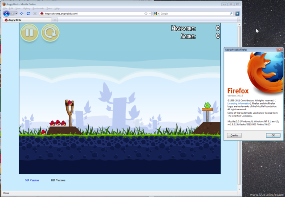Viewport: 285px width, 197px height.
Task: Click the Score label text
Action: tap(188, 36)
